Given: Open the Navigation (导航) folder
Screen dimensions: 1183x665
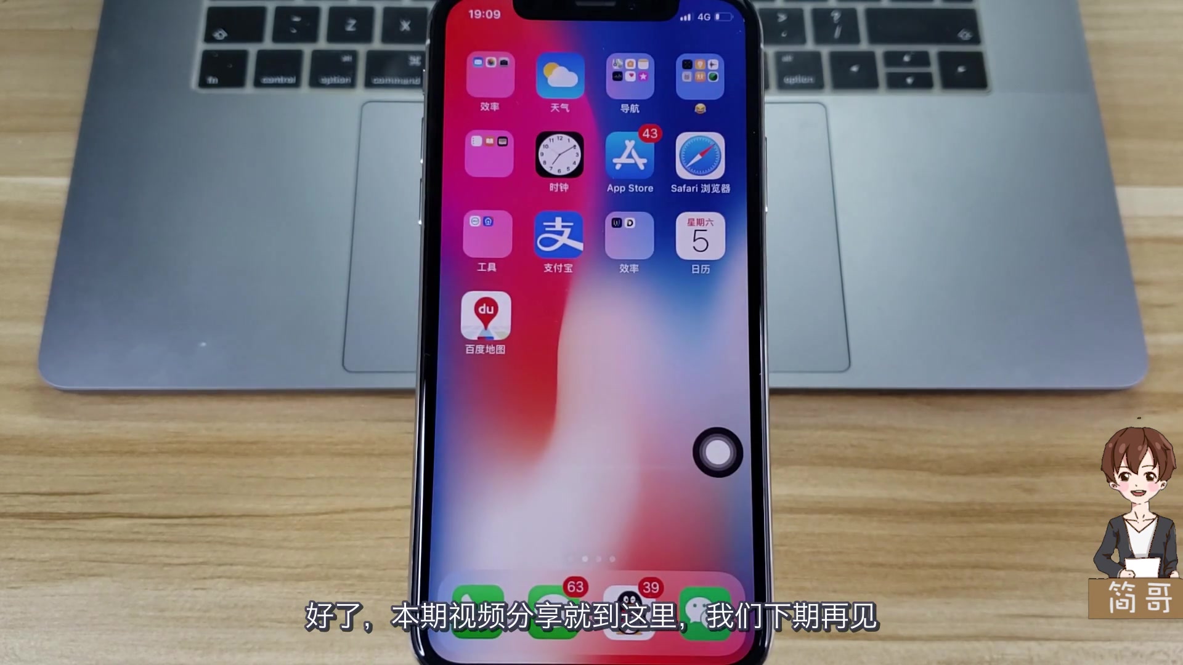Looking at the screenshot, I should [x=630, y=77].
